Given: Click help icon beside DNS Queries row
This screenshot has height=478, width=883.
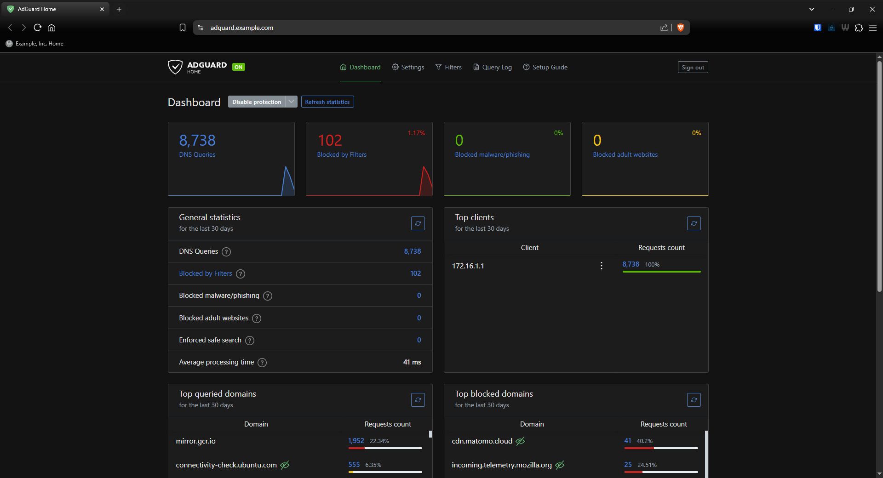Looking at the screenshot, I should 226,252.
